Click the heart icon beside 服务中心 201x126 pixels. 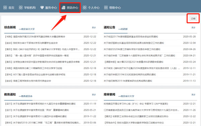point(42,8)
